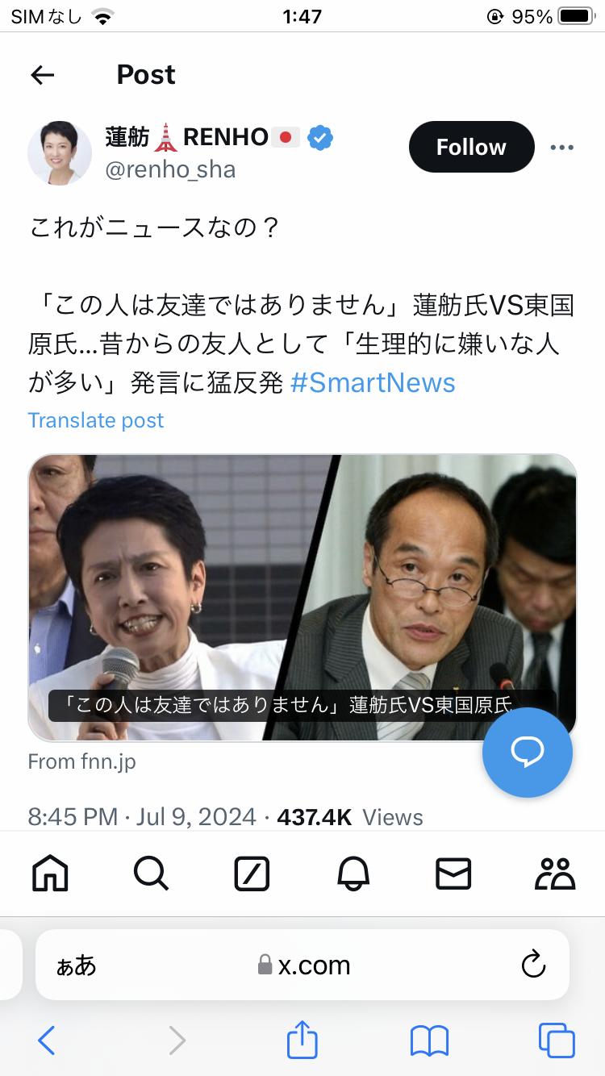605x1076 pixels.
Task: Reload the page in Safari
Action: point(533,965)
